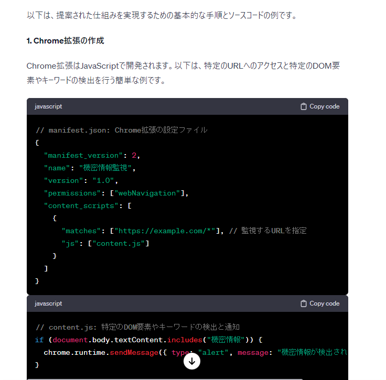Click the "content.js" string in js array
The height and width of the screenshot is (380, 386).
click(x=119, y=244)
